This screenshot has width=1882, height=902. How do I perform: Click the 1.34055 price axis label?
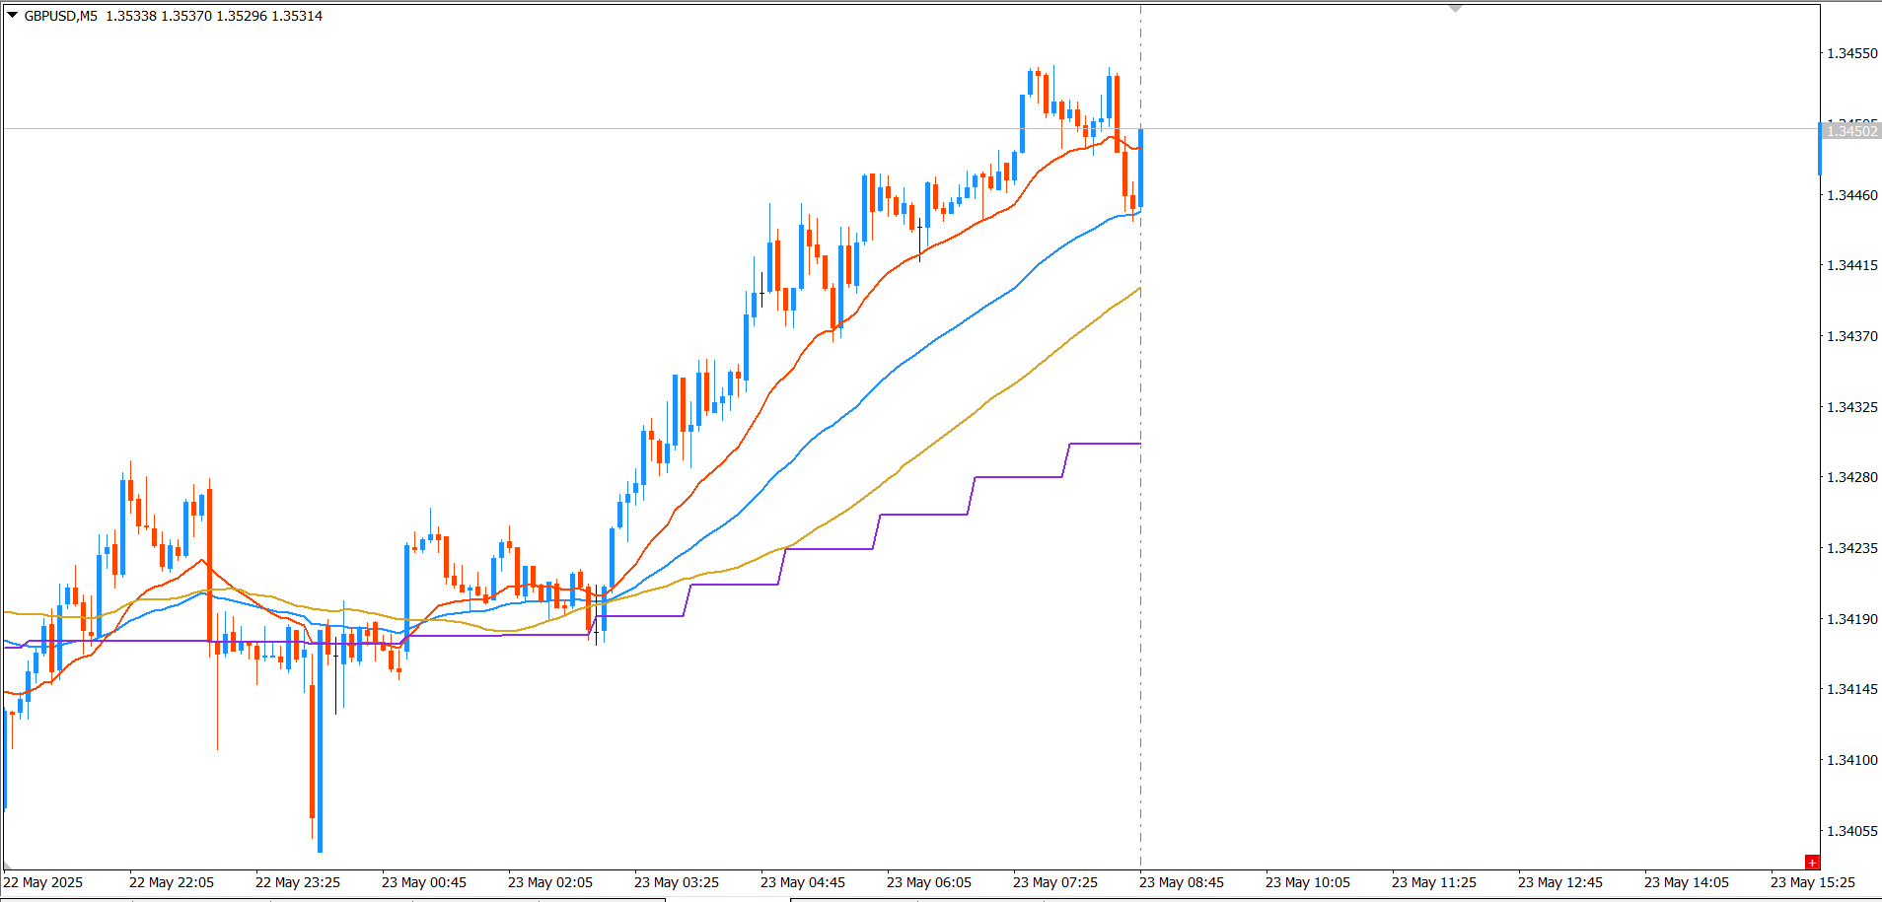(1852, 831)
